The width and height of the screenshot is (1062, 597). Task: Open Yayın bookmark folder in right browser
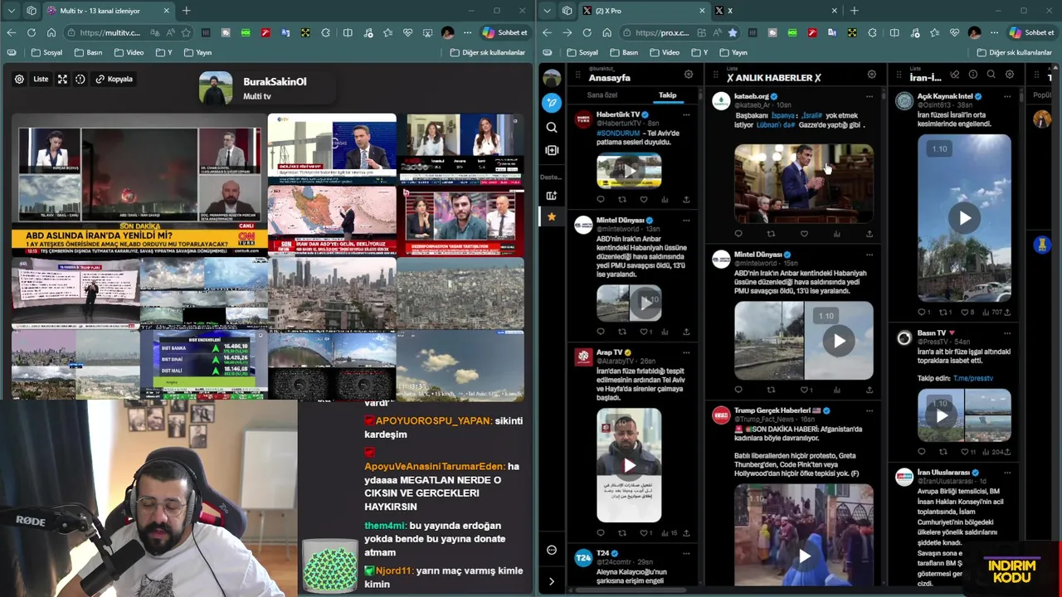733,52
